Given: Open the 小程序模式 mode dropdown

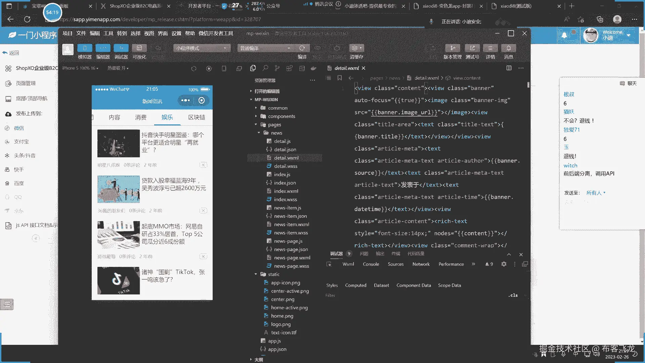Looking at the screenshot, I should coord(202,48).
